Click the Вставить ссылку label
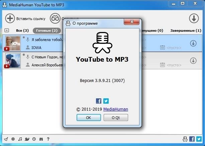This screenshot has width=205, height=146. tap(31, 19)
